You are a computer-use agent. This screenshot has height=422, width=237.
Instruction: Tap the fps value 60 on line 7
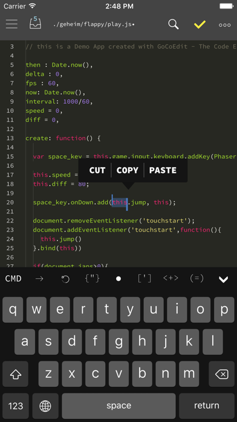click(52, 83)
